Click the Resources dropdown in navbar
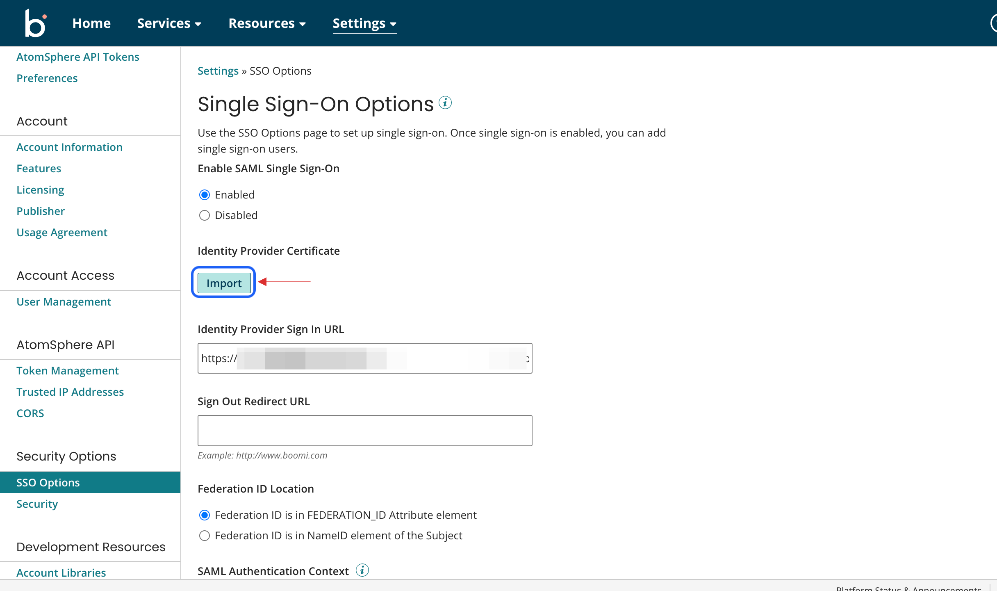The height and width of the screenshot is (591, 997). pos(266,23)
